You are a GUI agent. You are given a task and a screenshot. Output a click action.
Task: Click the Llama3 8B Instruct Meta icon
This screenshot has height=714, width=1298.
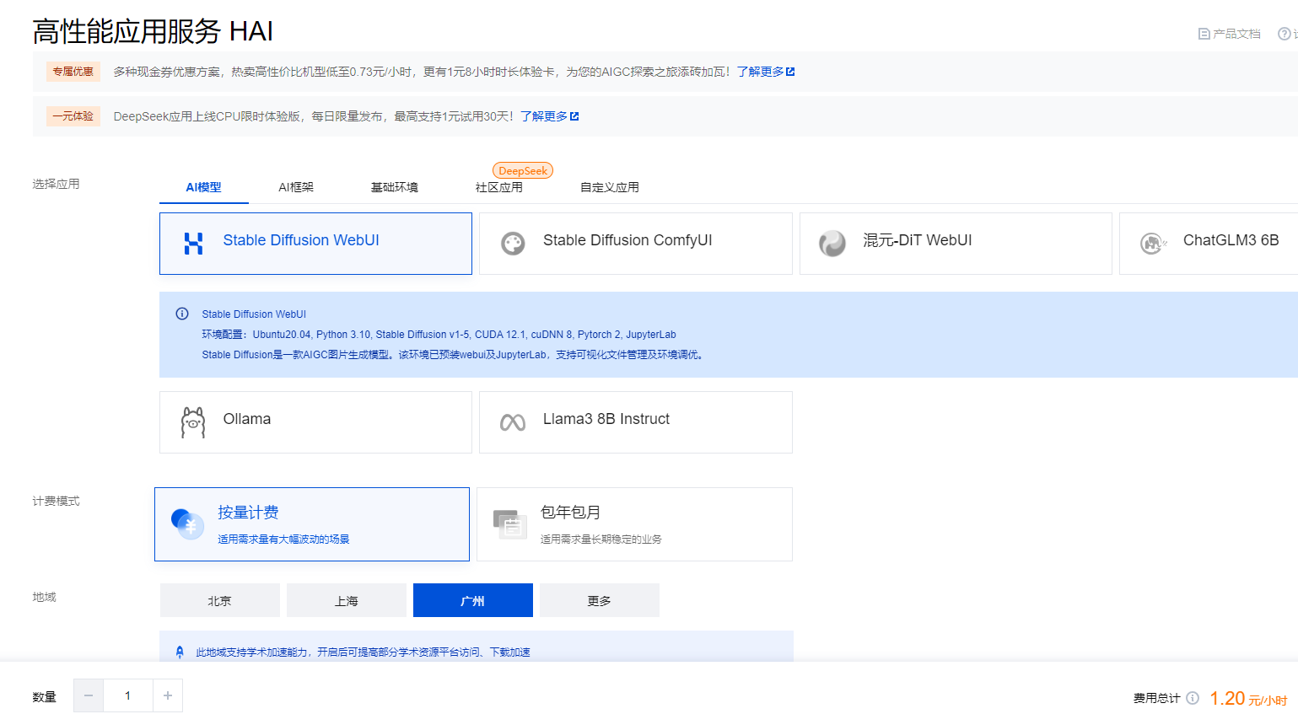(513, 422)
